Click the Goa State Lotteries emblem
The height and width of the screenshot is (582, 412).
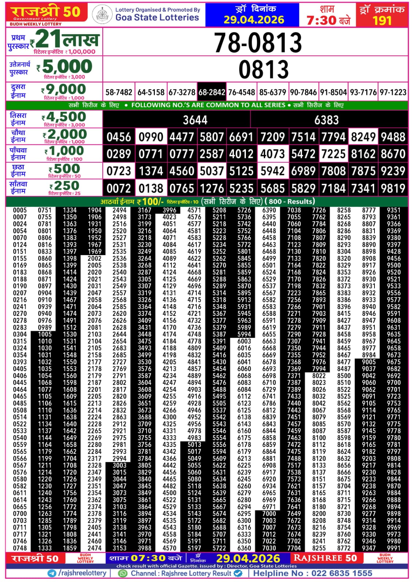102,15
